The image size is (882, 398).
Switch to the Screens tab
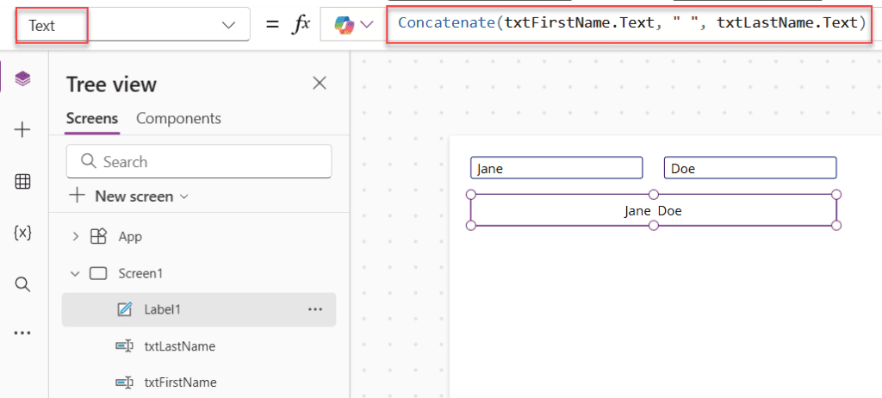tap(92, 119)
